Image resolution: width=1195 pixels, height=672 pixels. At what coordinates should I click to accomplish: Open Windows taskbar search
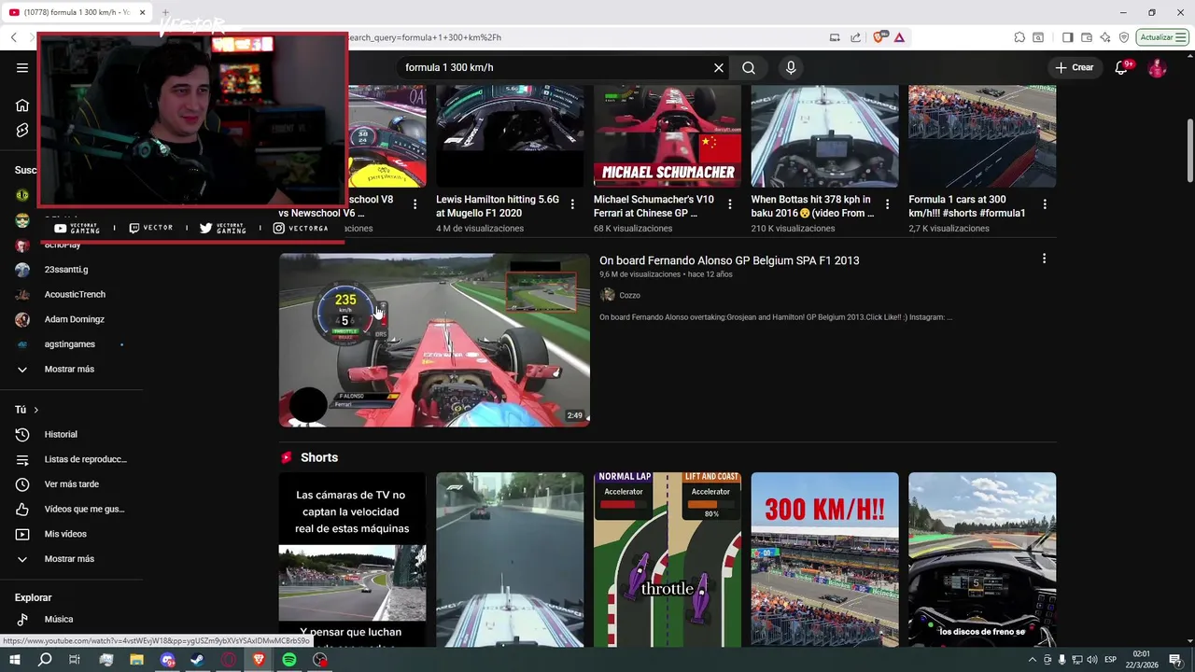point(45,660)
